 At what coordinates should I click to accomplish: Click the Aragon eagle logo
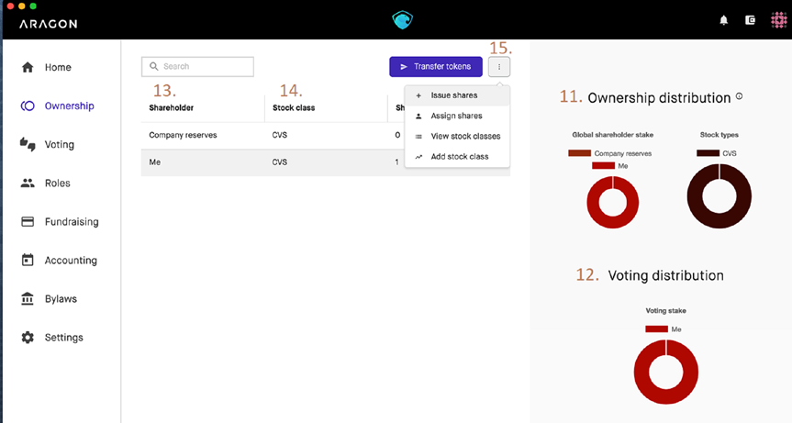tap(403, 20)
